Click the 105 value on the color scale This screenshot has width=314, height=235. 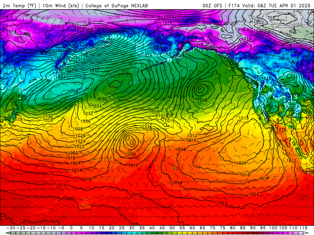click(283, 228)
